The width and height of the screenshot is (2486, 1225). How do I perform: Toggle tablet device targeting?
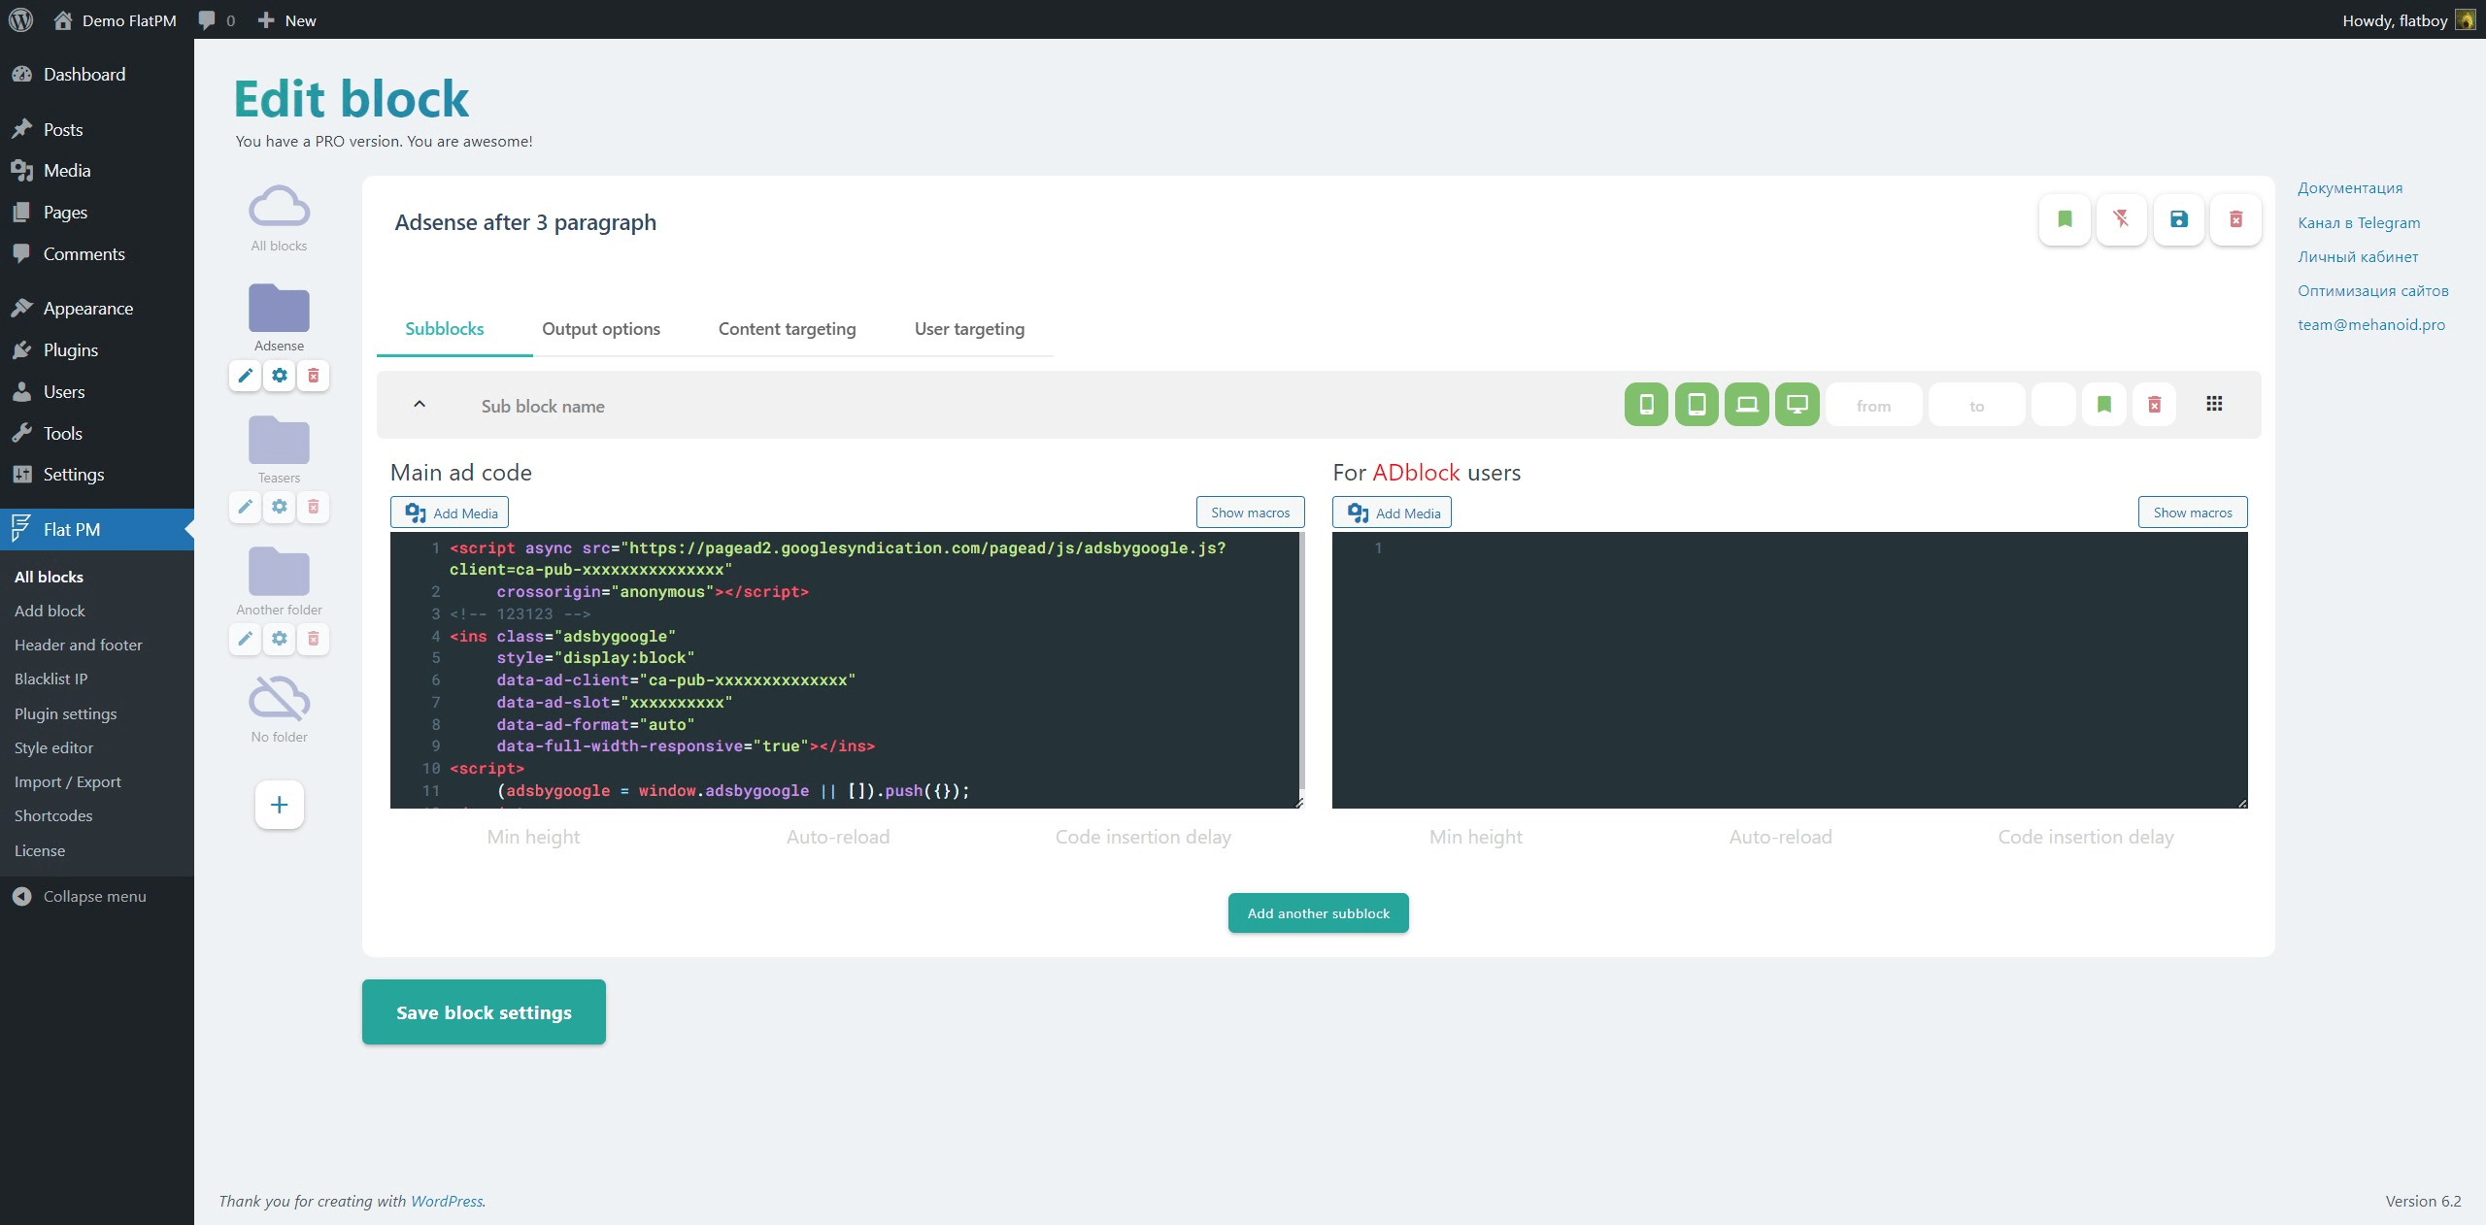tap(1697, 405)
